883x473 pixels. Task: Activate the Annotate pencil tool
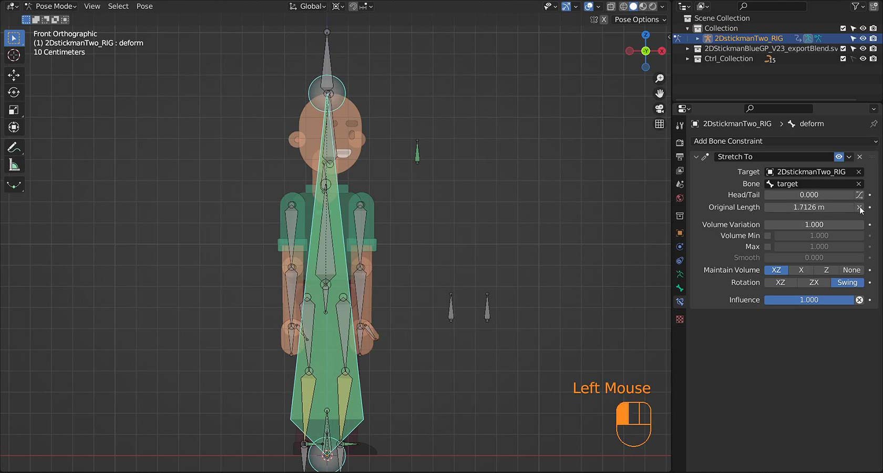14,148
